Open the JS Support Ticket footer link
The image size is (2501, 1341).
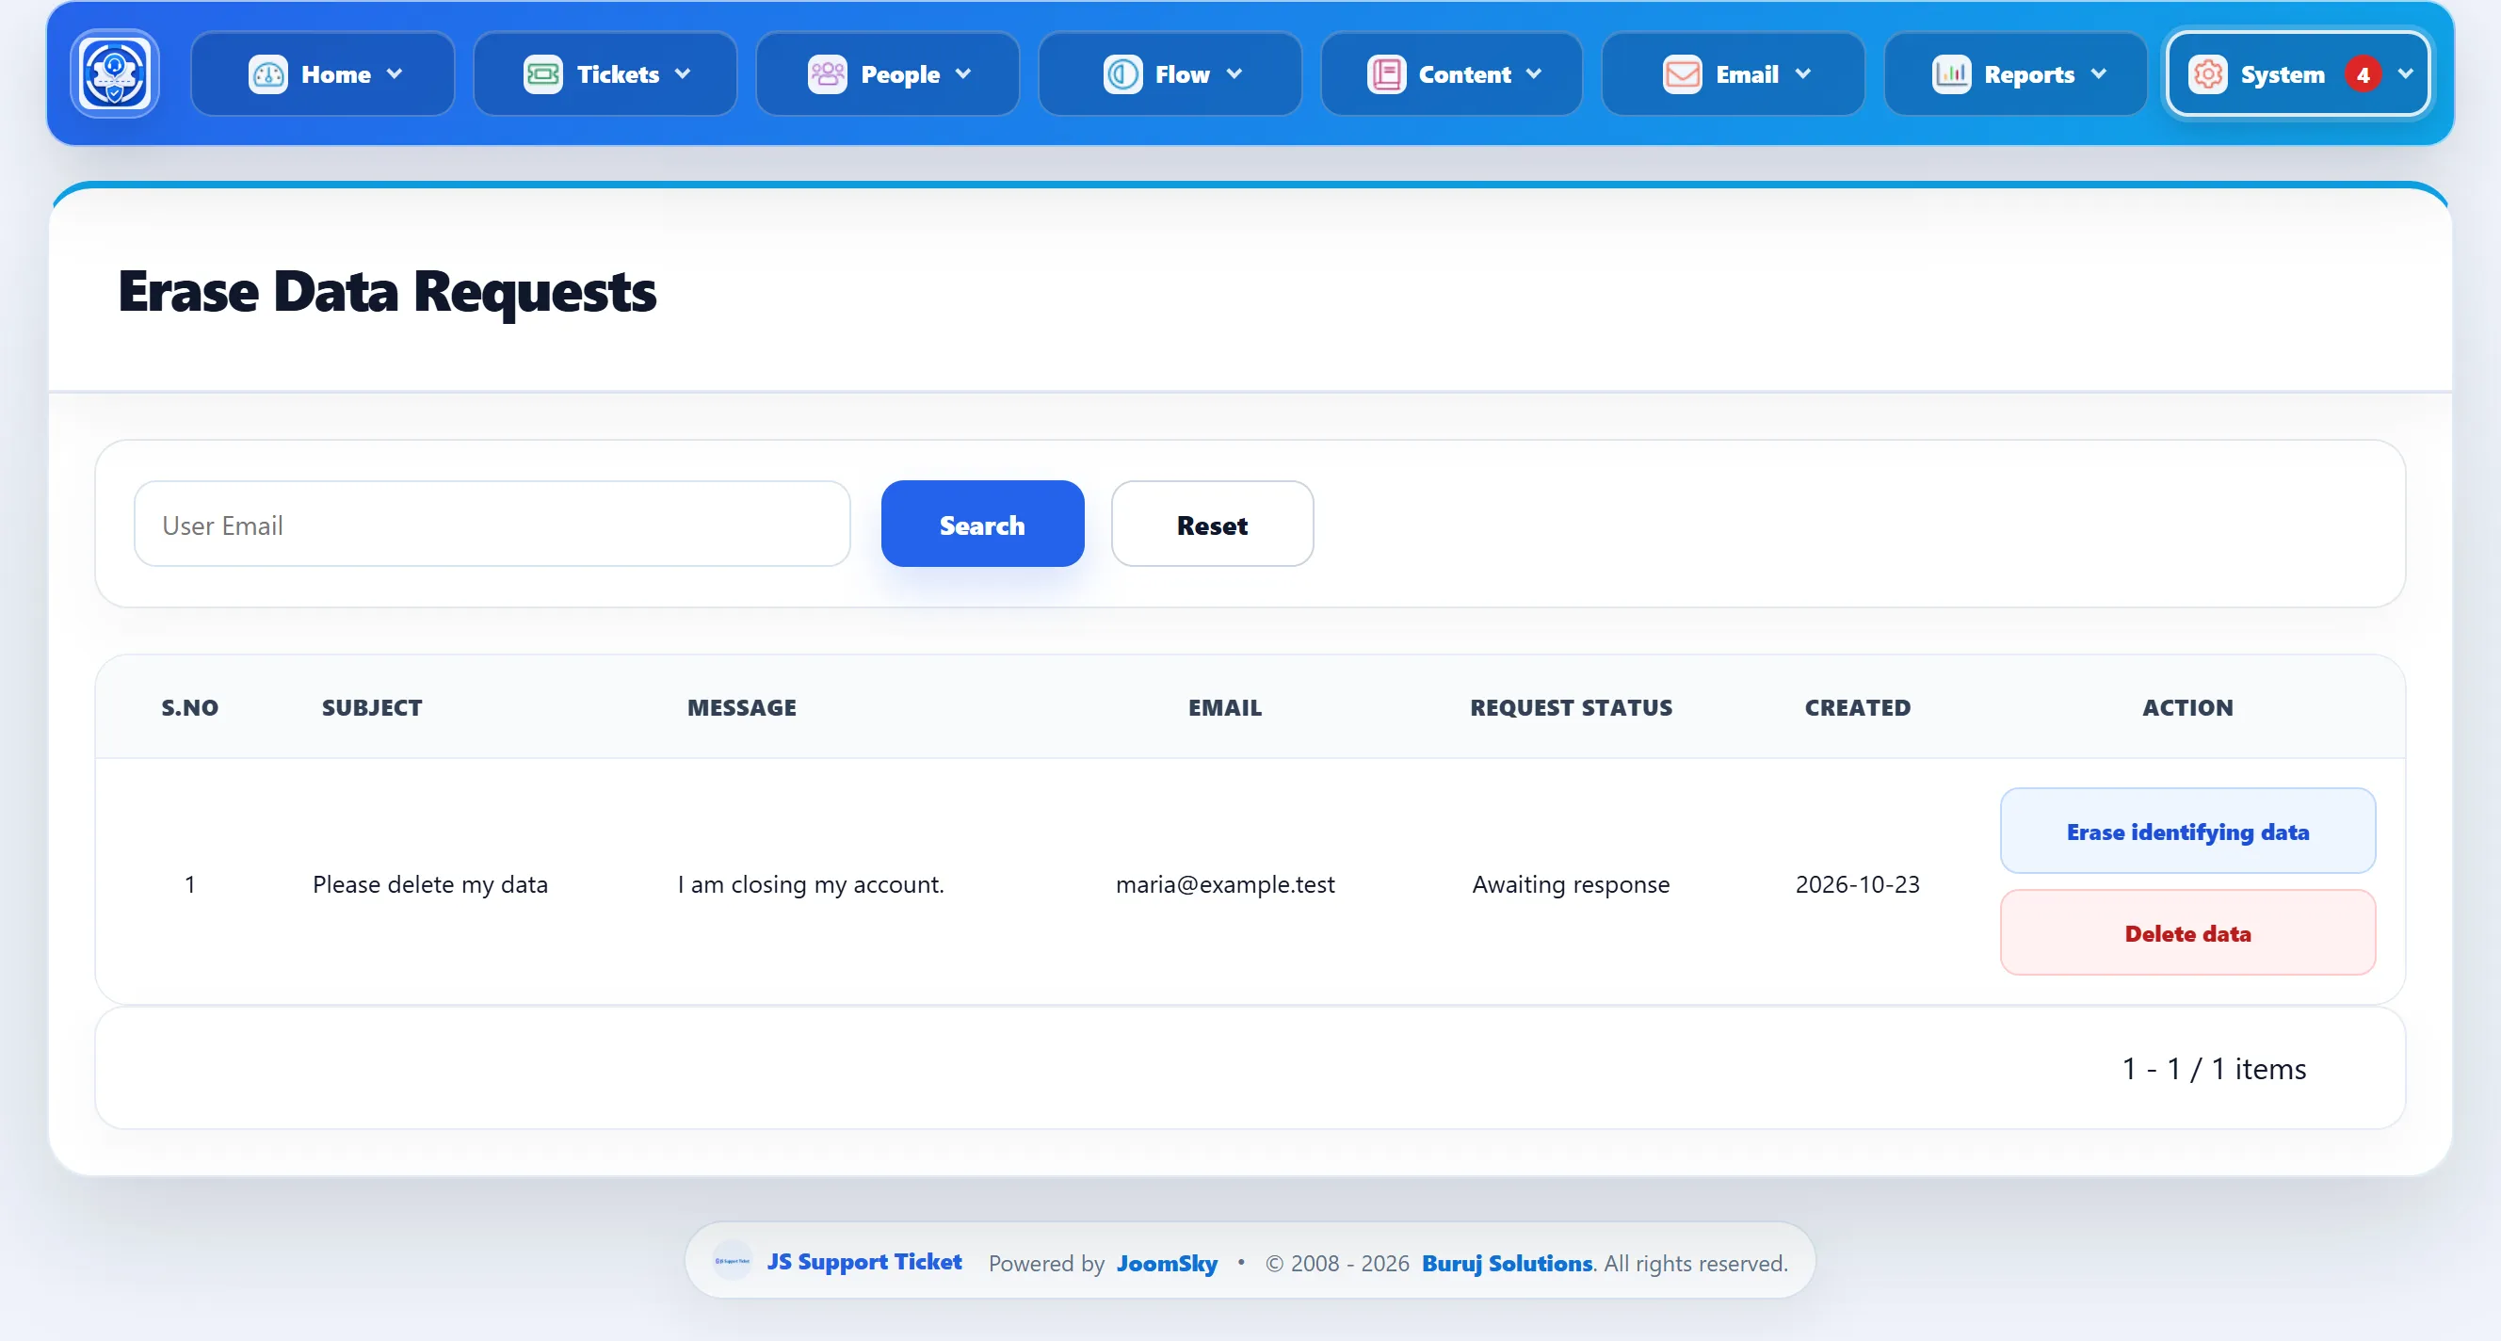pos(864,1261)
